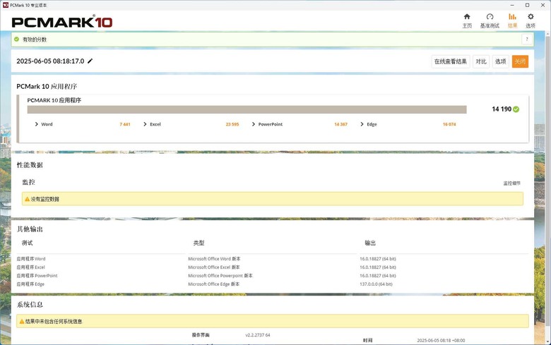551x345 pixels.
Task: Click the 没有监控数据 warning icon
Action: point(27,199)
